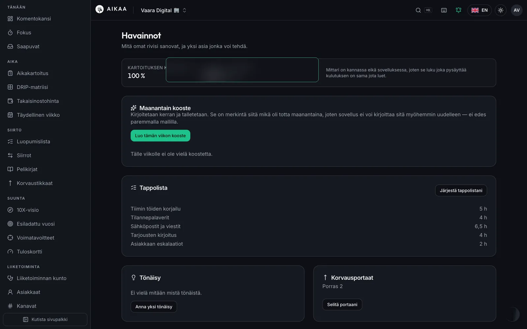
Task: Click the Maanantain kooste sparkle icon
Action: pyautogui.click(x=133, y=108)
